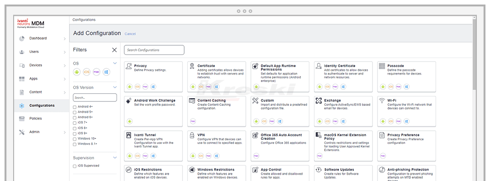Filter by the Windows OS icon in filters
The height and width of the screenshot is (181, 490).
pyautogui.click(x=107, y=72)
